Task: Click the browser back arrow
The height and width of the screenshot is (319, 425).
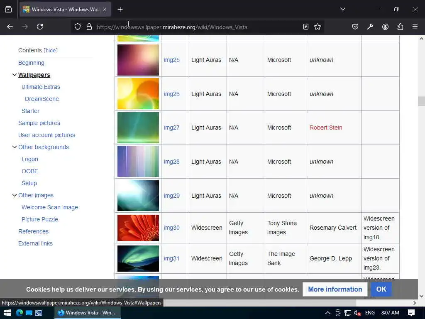Action: pyautogui.click(x=10, y=27)
